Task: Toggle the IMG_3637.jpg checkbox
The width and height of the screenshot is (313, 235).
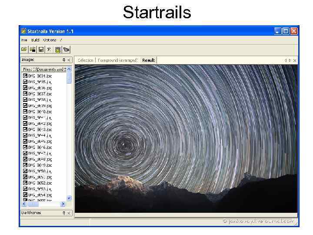Action: click(25, 94)
